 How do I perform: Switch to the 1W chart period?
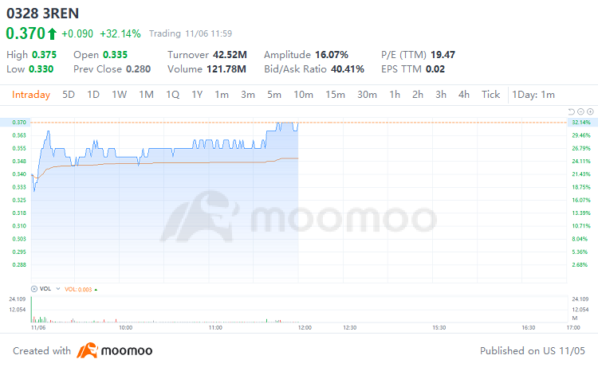[x=119, y=95]
